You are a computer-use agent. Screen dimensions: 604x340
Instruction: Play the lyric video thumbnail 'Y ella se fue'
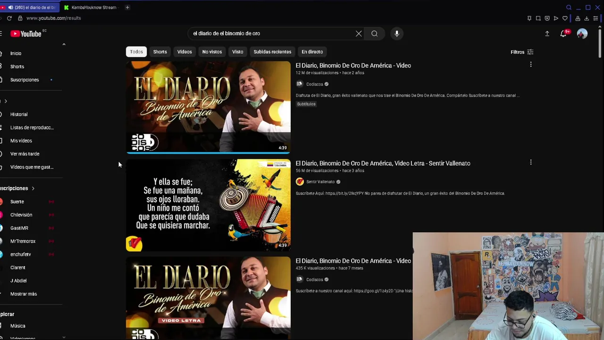[208, 205]
